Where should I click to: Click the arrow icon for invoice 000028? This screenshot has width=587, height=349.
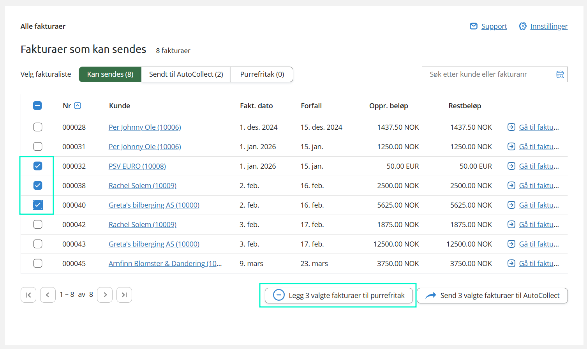511,127
